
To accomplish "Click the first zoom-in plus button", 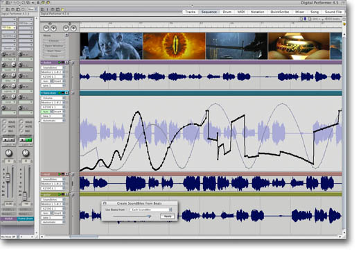I will 53,28.
